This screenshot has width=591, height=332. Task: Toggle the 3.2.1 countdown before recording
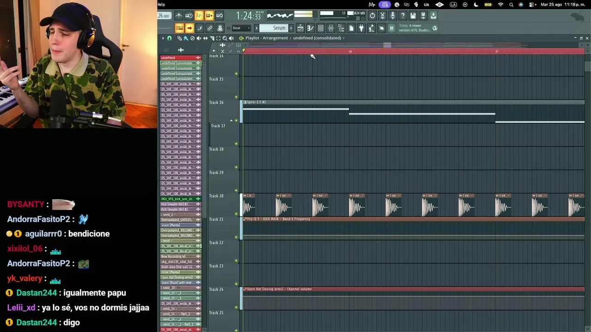tap(199, 16)
